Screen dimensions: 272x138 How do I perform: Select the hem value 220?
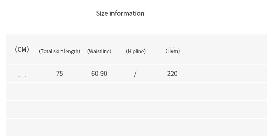(172, 73)
